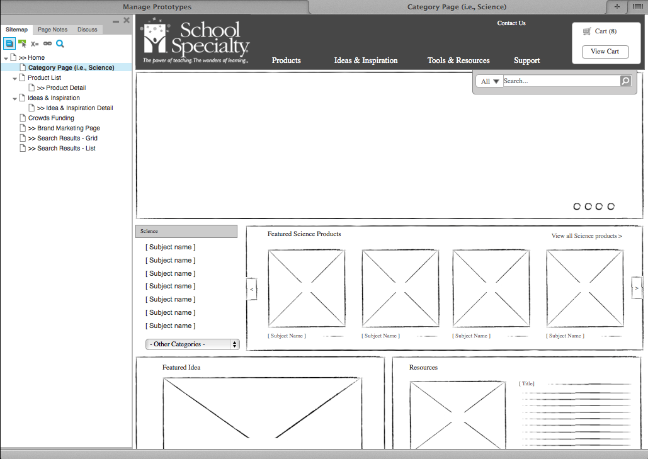Click inside the Search... input field
Screen dimensions: 648x459
561,81
